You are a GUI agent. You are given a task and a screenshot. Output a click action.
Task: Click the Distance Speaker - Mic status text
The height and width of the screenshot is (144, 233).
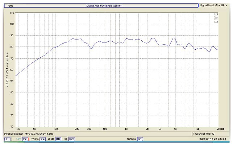(29, 134)
